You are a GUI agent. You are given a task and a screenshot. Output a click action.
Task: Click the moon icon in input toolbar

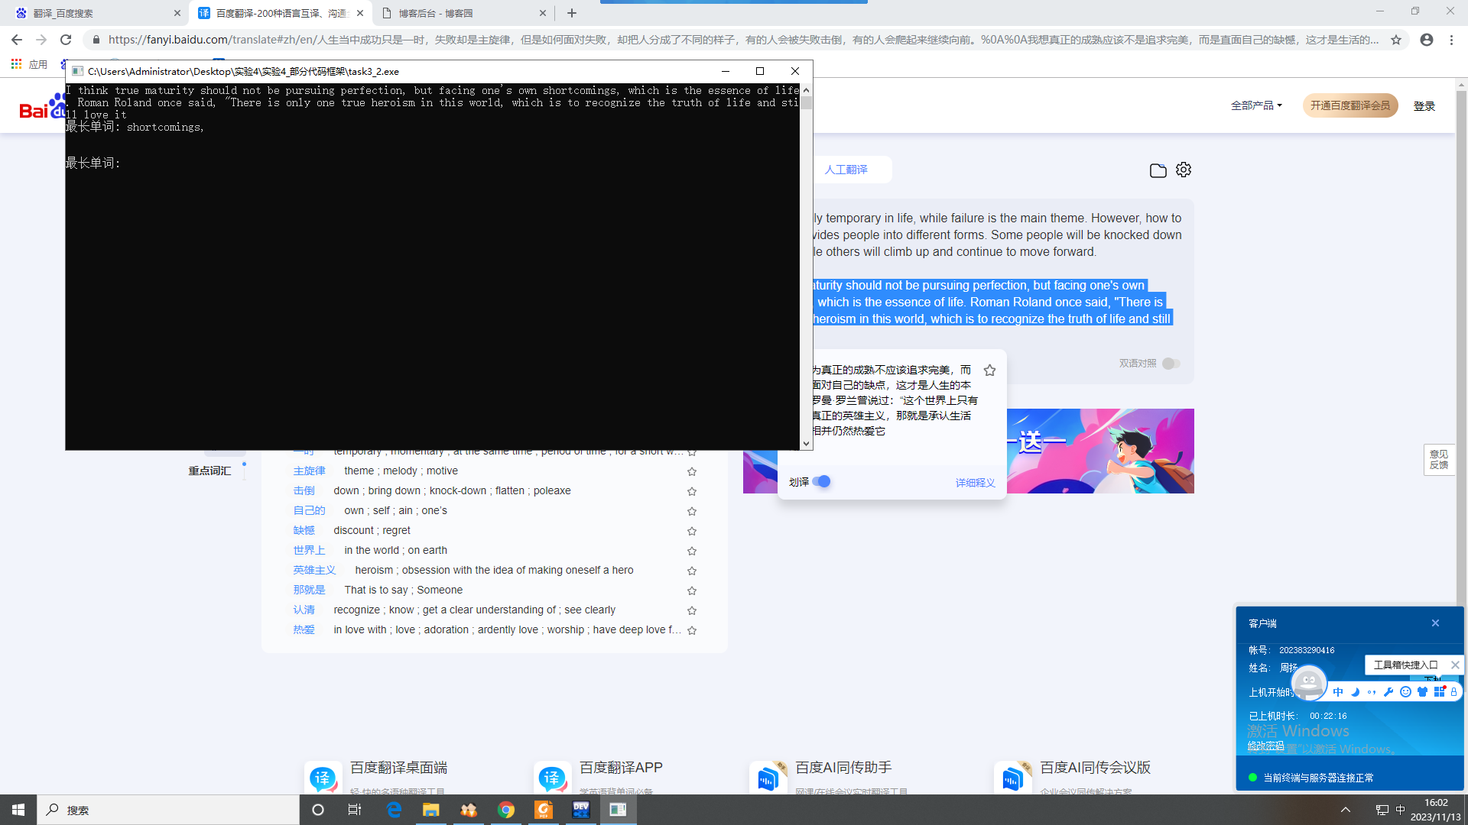tap(1355, 692)
